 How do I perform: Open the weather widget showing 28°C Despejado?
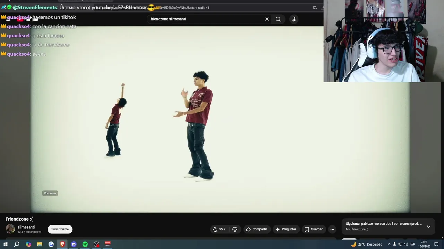366,244
